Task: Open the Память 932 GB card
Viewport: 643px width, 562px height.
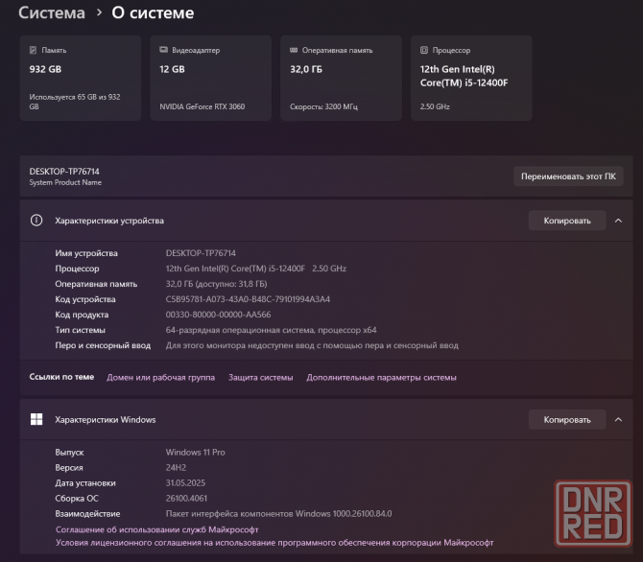Action: coord(81,78)
